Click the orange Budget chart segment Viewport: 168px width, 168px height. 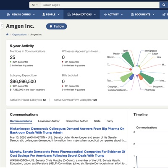(141, 77)
